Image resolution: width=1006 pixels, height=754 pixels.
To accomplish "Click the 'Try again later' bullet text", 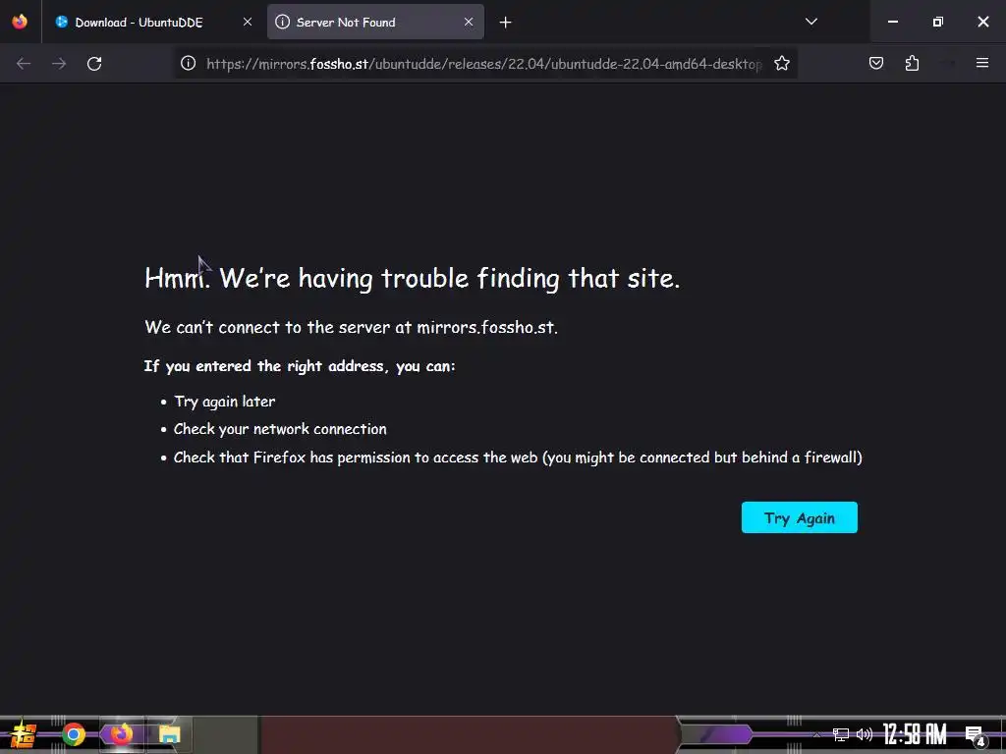I will [225, 402].
